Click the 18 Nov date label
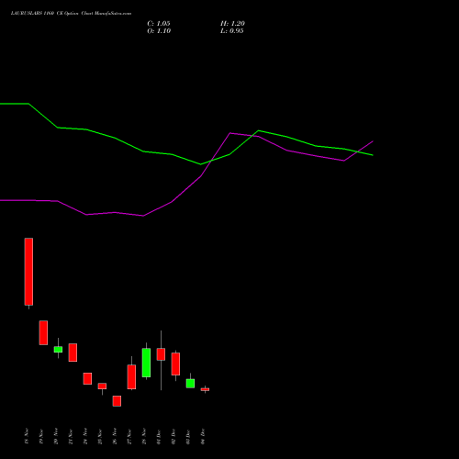This screenshot has height=459, width=459. point(27,436)
